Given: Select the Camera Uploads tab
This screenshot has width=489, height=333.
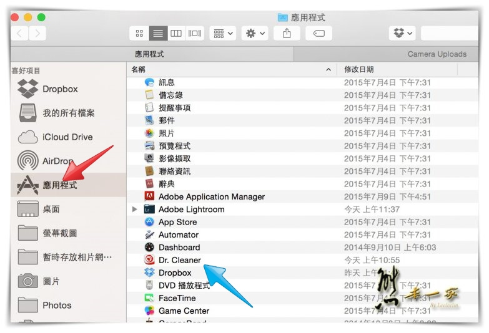Looking at the screenshot, I should pyautogui.click(x=386, y=54).
